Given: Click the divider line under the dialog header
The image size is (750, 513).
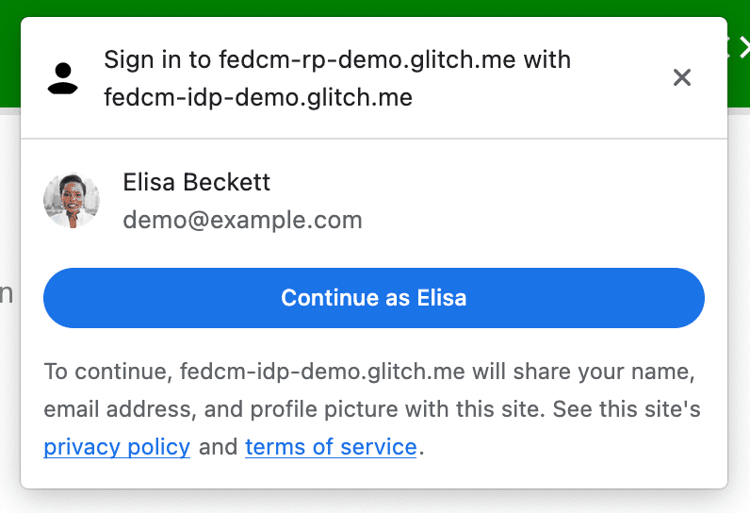Looking at the screenshot, I should [374, 139].
